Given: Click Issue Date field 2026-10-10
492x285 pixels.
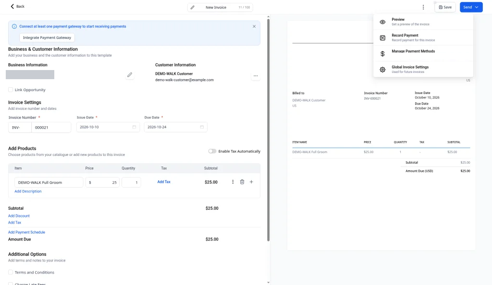Looking at the screenshot, I should (x=108, y=127).
